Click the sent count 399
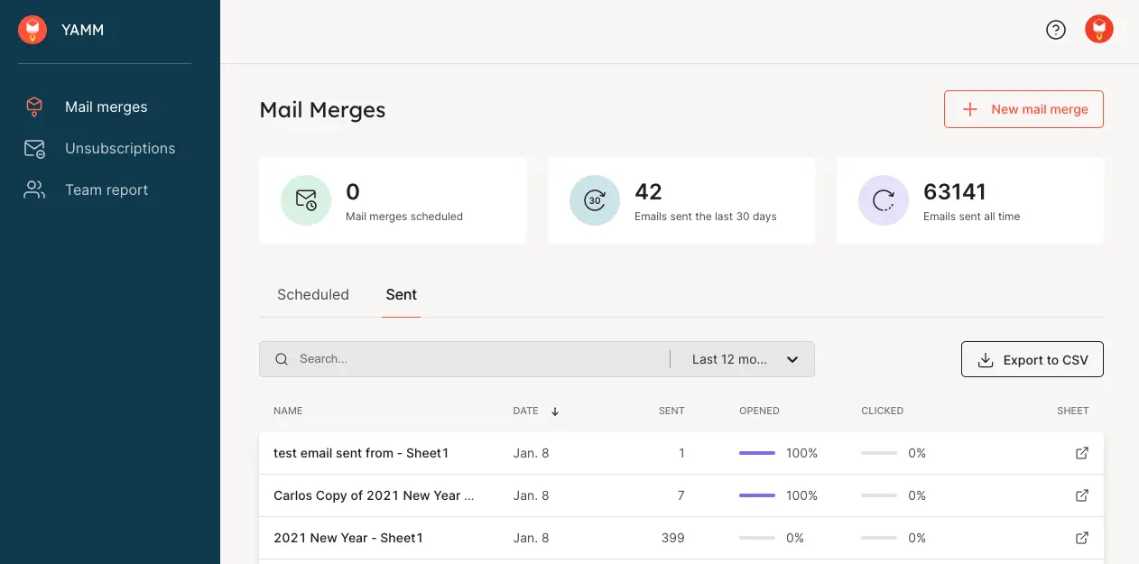 (673, 538)
